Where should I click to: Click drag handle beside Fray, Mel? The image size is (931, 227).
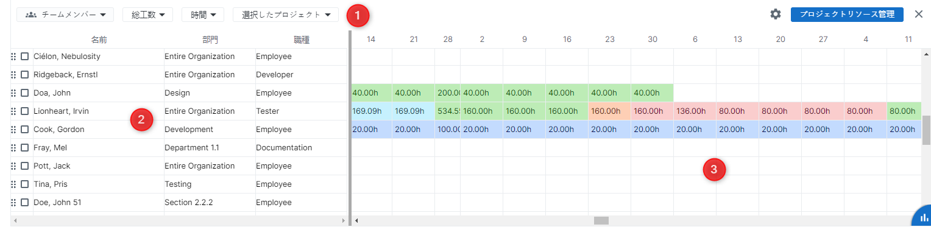tap(13, 148)
